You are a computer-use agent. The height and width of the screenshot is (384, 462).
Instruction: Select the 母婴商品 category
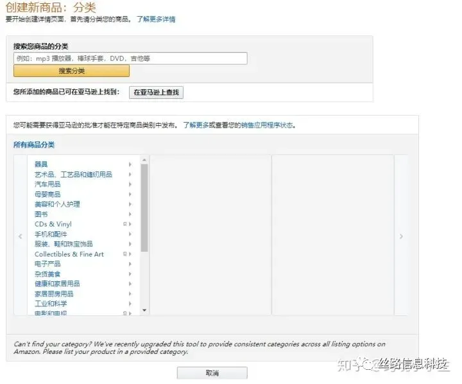click(47, 195)
